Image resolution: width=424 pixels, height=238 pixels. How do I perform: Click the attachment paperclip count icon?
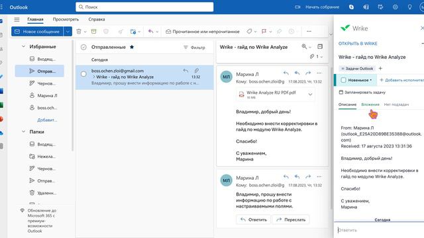(312, 56)
